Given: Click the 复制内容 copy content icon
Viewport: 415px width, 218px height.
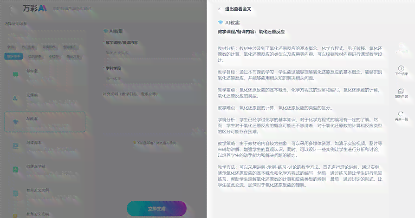Looking at the screenshot, I should (x=401, y=91).
